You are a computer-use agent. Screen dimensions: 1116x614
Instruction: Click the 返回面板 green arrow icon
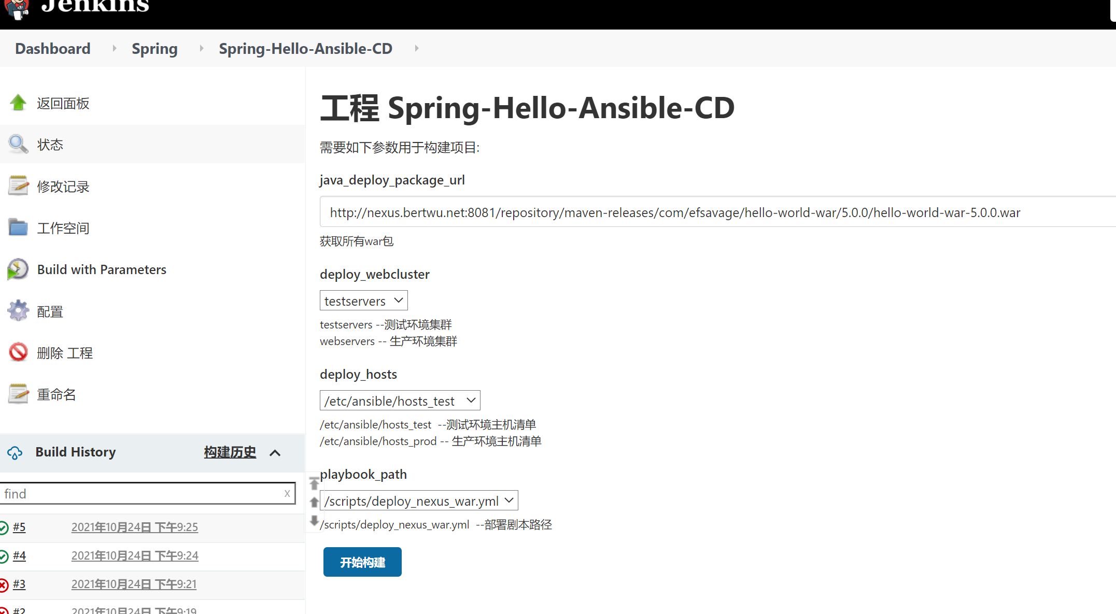point(18,103)
